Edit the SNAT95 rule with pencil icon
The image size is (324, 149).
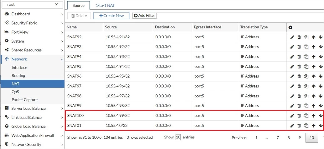click(x=292, y=66)
